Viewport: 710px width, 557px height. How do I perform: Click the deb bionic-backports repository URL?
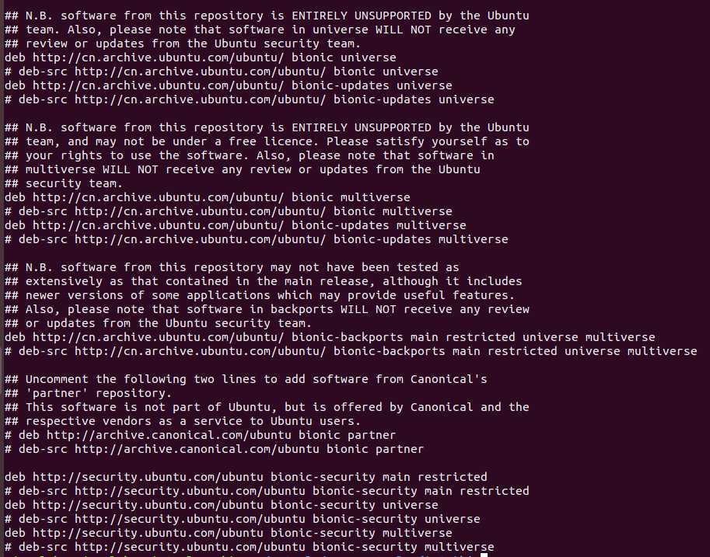point(159,337)
